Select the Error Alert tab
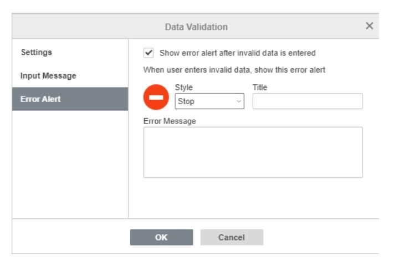Screen dimensions: 399x266 click(x=70, y=99)
